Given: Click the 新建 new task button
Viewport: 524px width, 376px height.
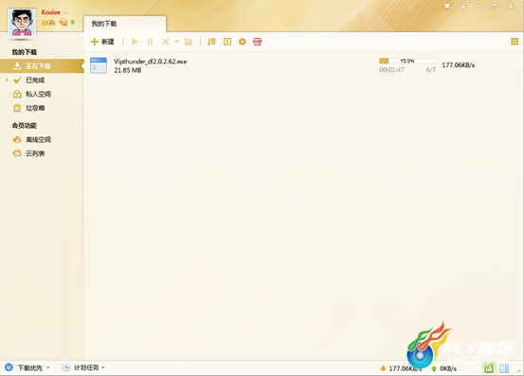Looking at the screenshot, I should point(102,42).
